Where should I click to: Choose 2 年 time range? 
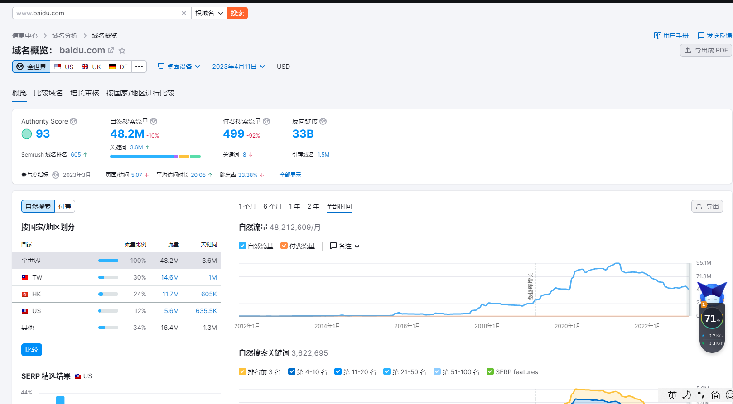[x=313, y=206]
